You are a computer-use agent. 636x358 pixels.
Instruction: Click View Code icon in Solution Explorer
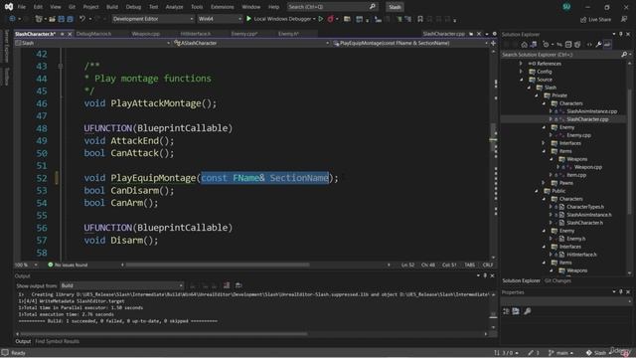click(589, 45)
